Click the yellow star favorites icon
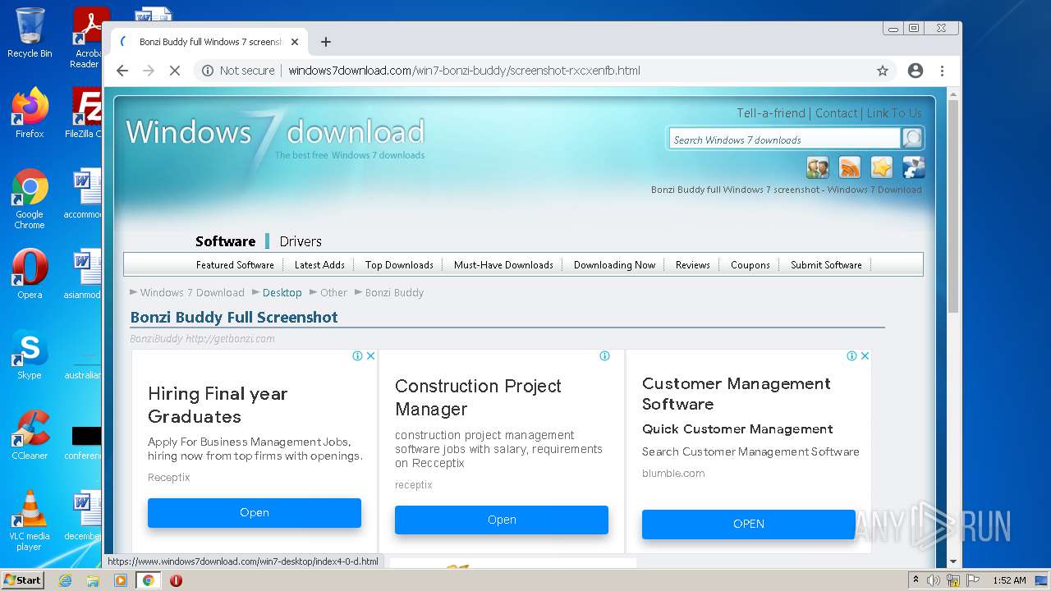Screen dimensions: 1051x591 (882, 167)
